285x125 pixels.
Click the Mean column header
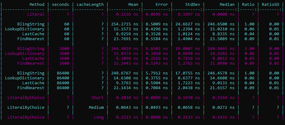pos(133,5)
